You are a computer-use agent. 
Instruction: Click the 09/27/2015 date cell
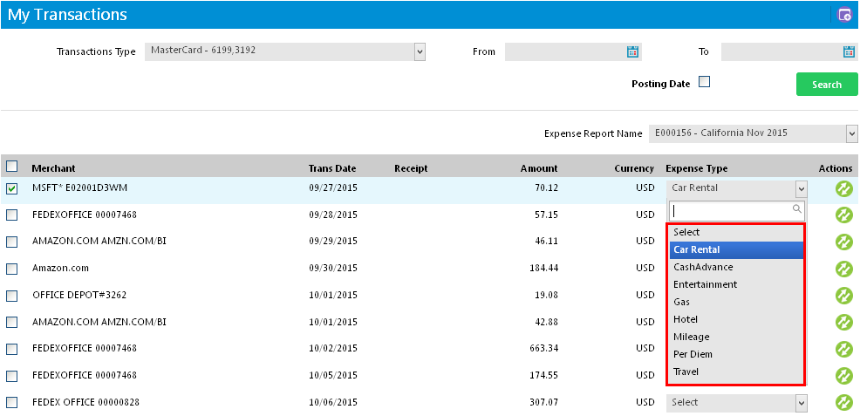[333, 188]
